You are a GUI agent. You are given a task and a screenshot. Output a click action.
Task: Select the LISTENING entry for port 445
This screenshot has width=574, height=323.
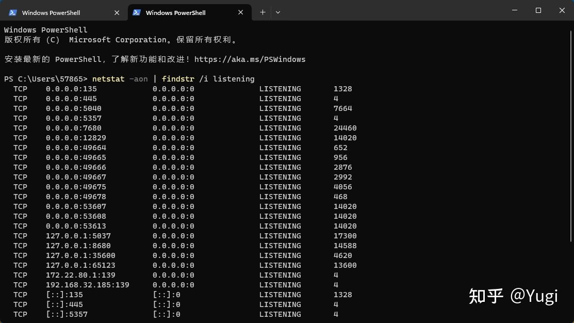(x=280, y=98)
